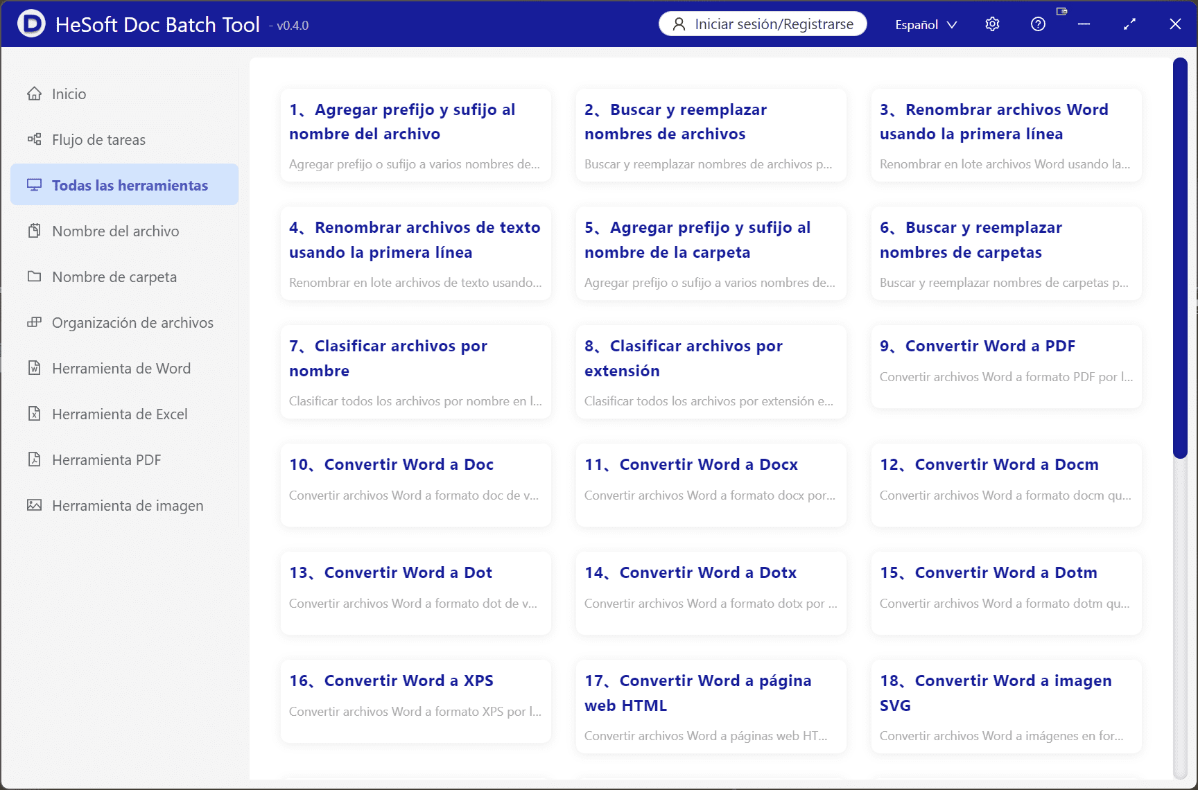
Task: Open tool 15 Convertir Word a Dotm
Action: click(x=1007, y=593)
